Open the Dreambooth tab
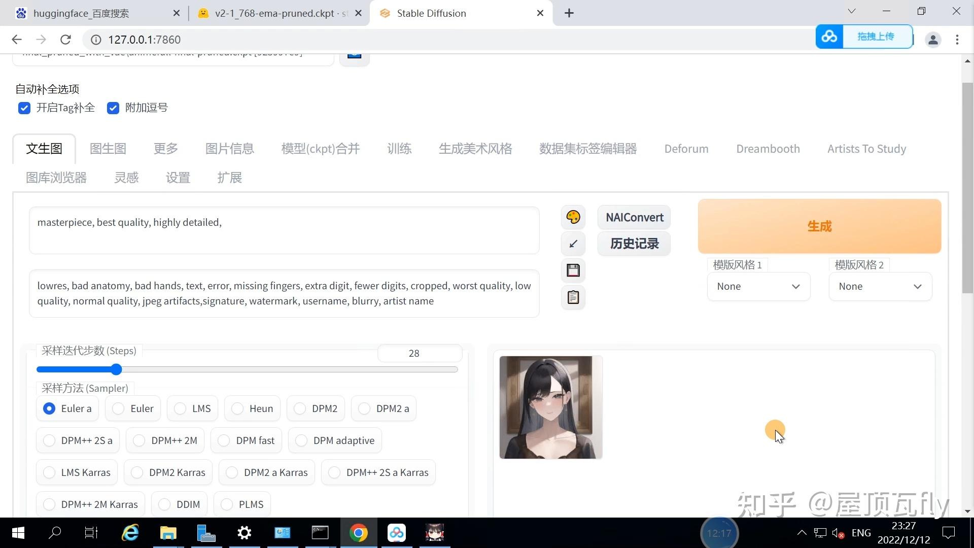 (x=768, y=149)
